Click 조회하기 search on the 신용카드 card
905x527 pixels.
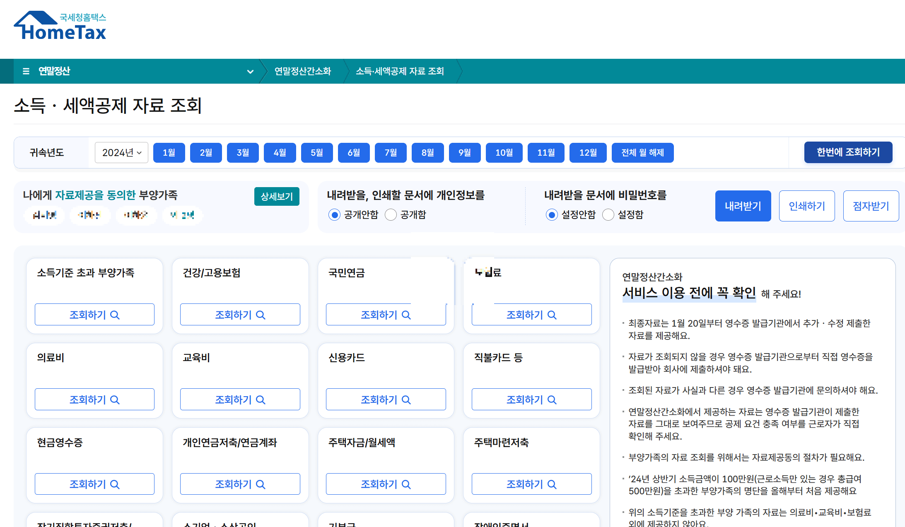[x=386, y=399]
